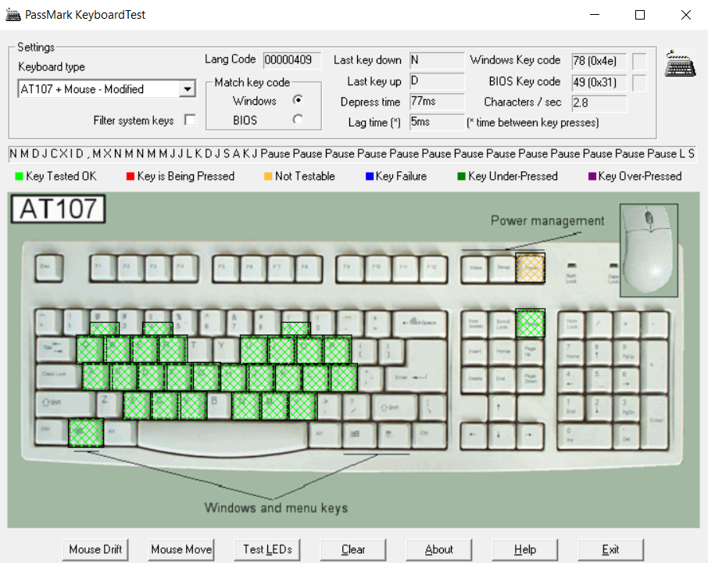
Task: Click the red Key is Being Pressed swatch
Action: 131,176
